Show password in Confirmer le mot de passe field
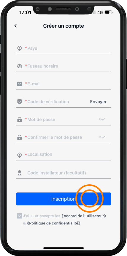 [102, 137]
